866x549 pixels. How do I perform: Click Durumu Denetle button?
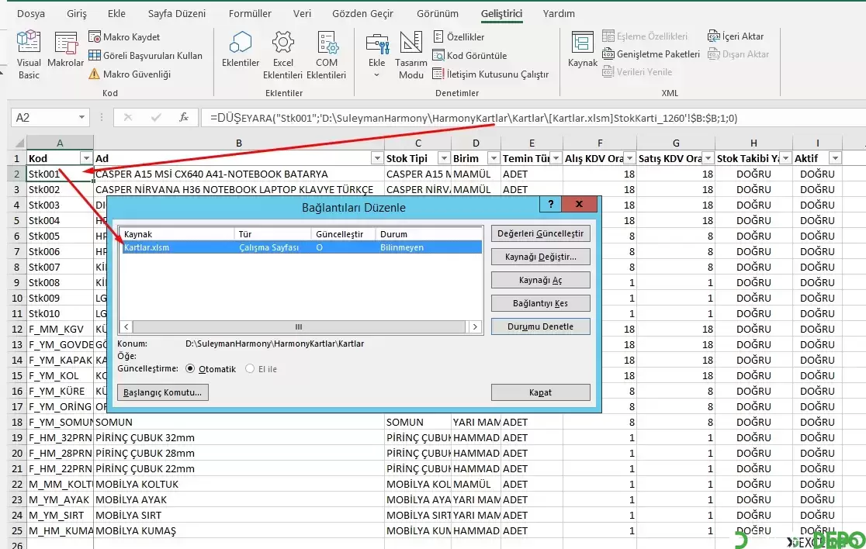[540, 326]
